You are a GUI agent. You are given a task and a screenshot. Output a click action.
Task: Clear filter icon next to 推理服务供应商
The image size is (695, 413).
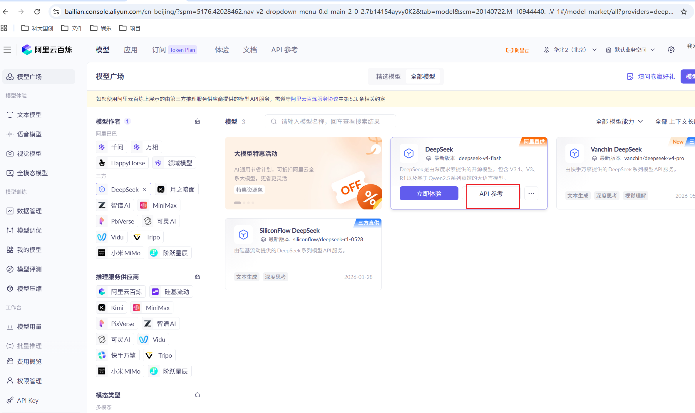197,277
